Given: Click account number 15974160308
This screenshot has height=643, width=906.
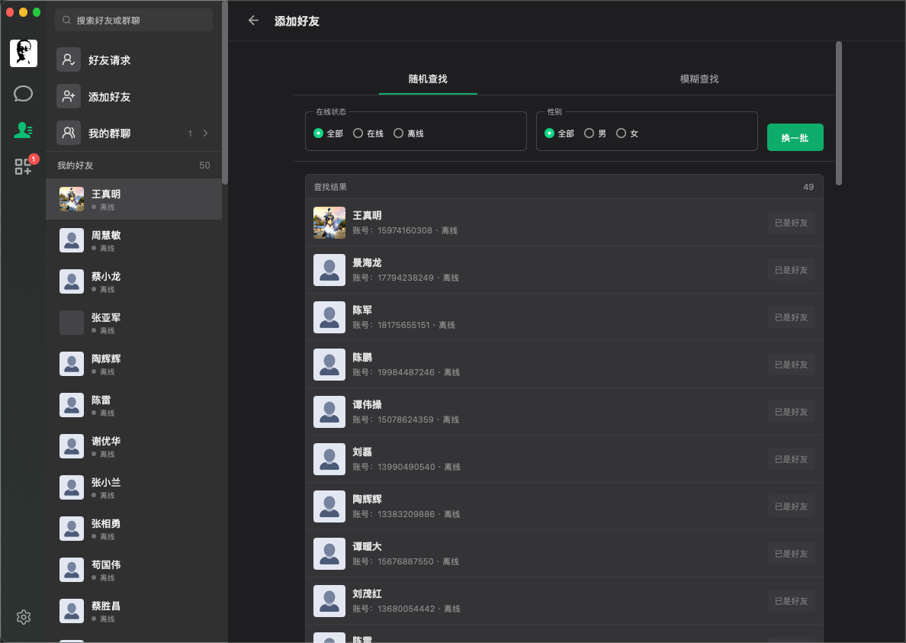Looking at the screenshot, I should (x=404, y=230).
